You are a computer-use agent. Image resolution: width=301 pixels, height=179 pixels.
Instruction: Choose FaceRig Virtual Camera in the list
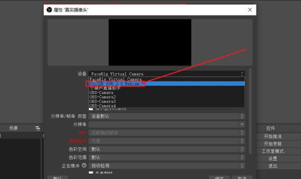tap(116, 79)
